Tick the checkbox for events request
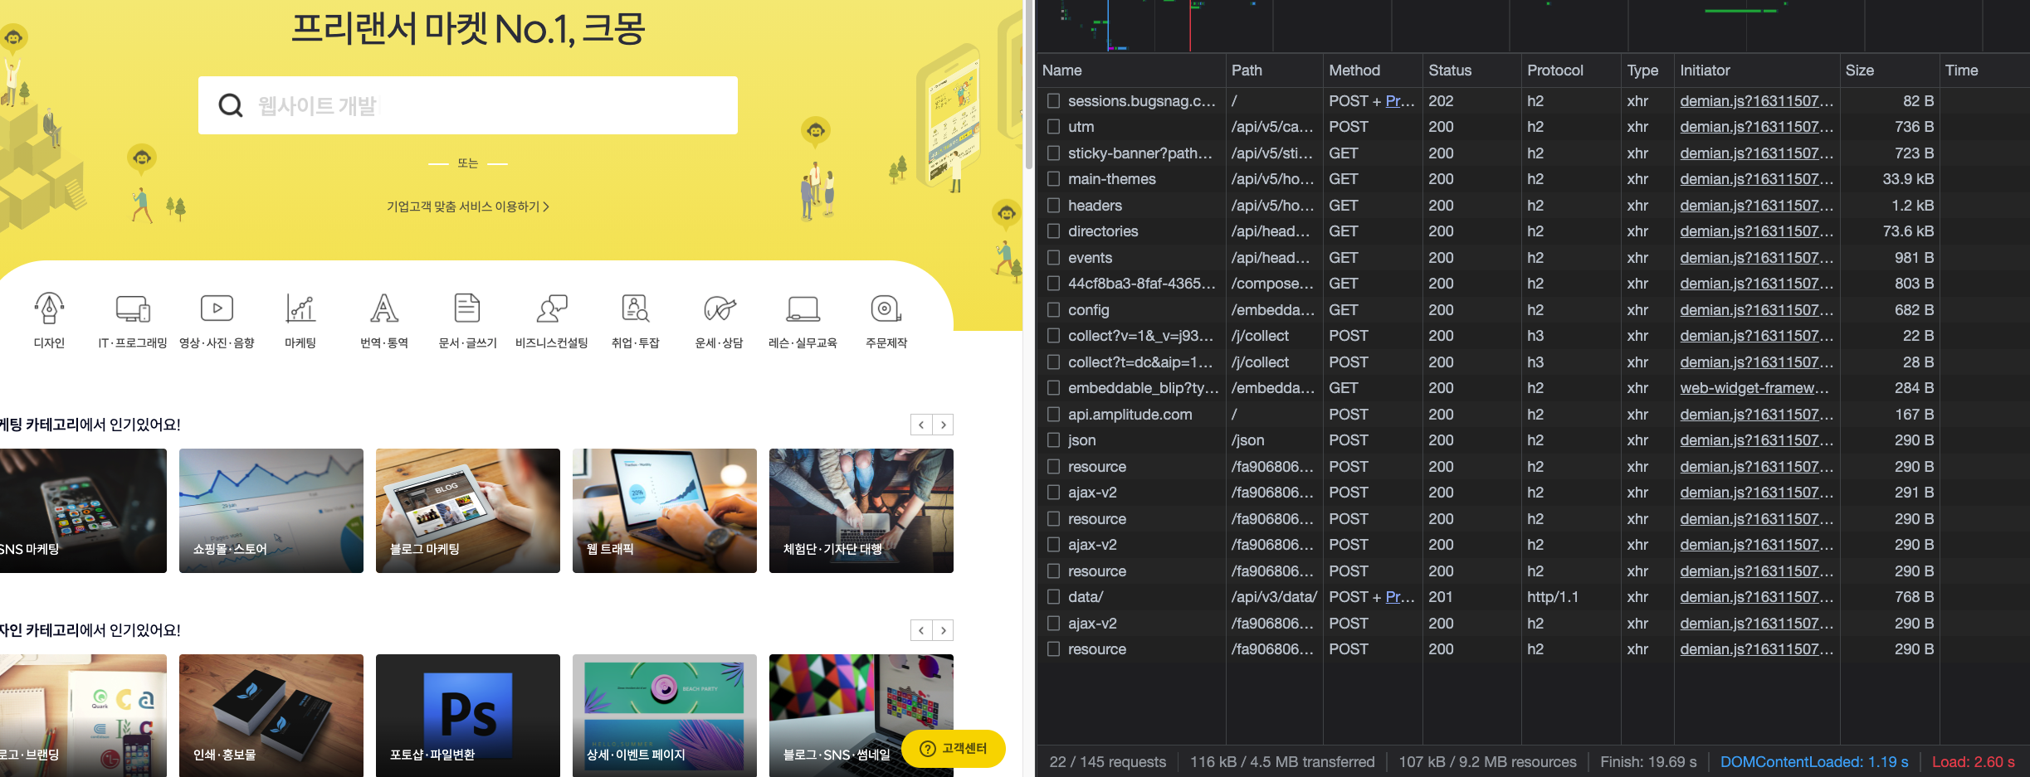 (1053, 257)
